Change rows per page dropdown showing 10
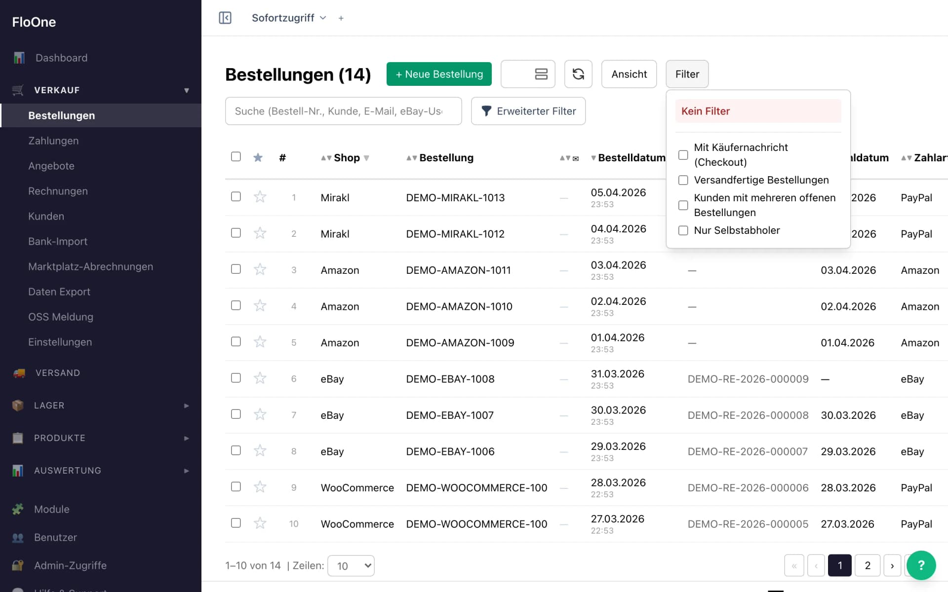This screenshot has height=592, width=948. point(351,566)
